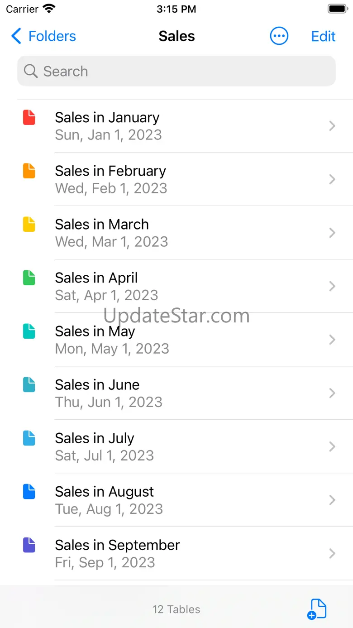Tap the yellow March document icon
Viewport: 353px width, 628px height.
click(x=29, y=225)
